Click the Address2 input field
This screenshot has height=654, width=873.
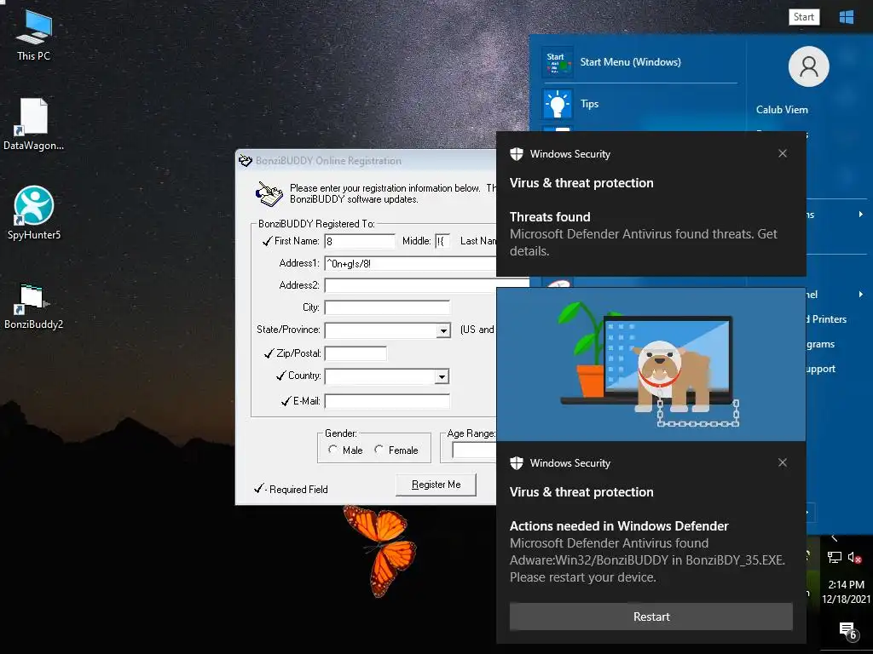410,286
